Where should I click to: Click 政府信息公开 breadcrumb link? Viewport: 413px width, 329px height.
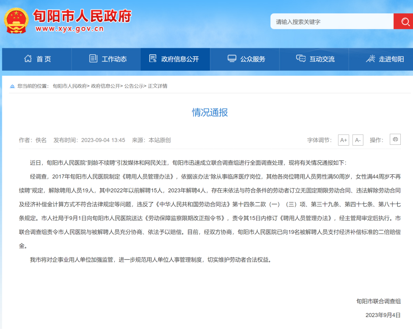coord(105,86)
